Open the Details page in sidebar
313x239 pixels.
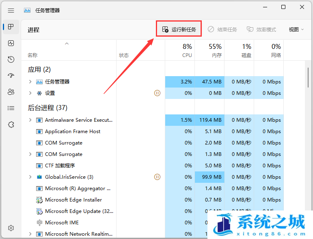click(11, 108)
